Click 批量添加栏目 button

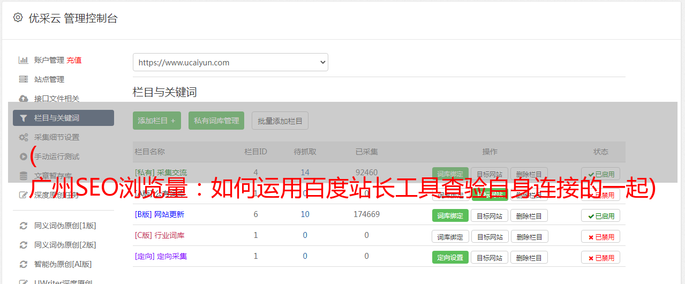tap(280, 121)
